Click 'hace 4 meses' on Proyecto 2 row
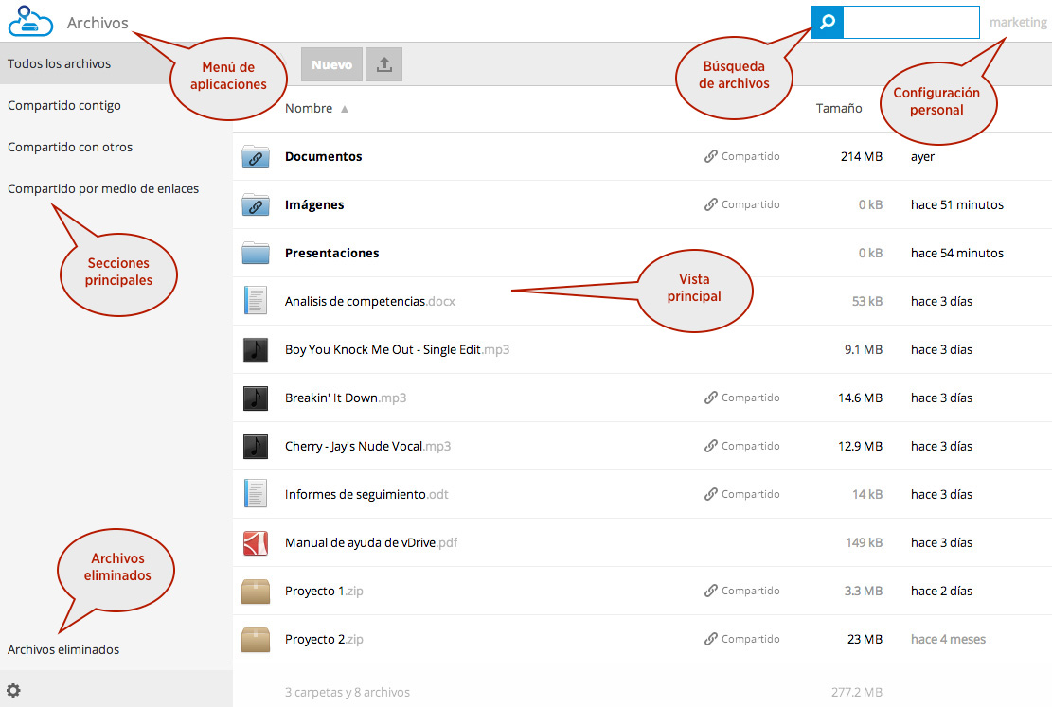This screenshot has height=707, width=1052. pyautogui.click(x=948, y=639)
